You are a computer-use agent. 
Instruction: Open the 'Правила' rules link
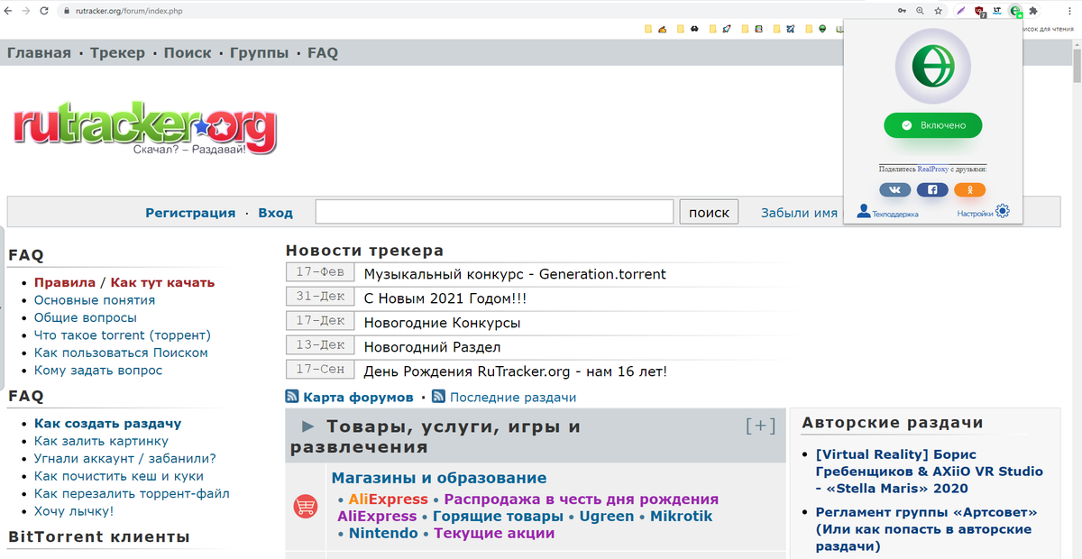tap(65, 282)
